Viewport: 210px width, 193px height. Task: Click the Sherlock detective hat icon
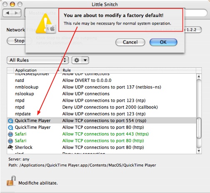10,147
